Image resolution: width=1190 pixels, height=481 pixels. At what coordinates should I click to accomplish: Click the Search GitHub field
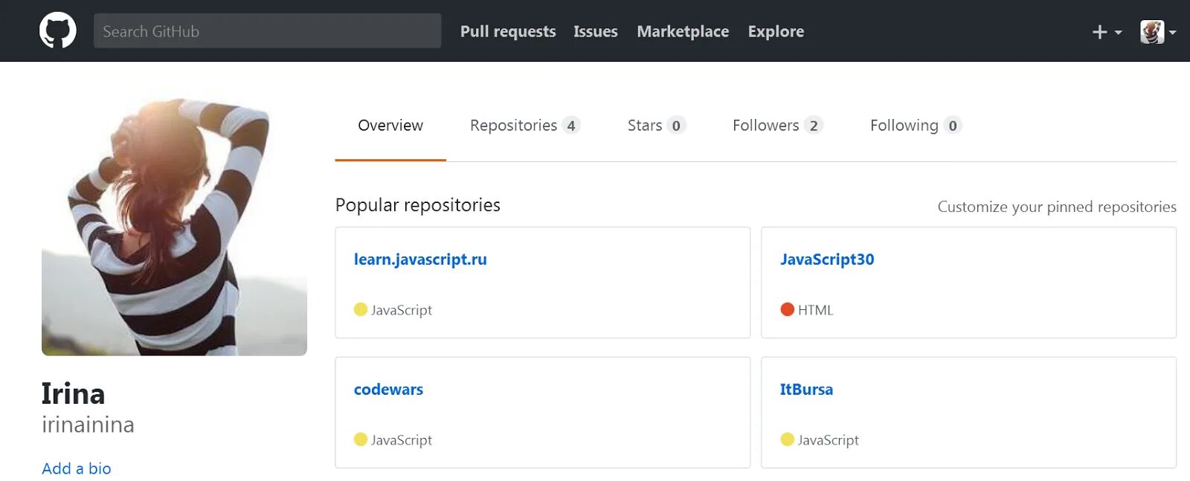(267, 31)
